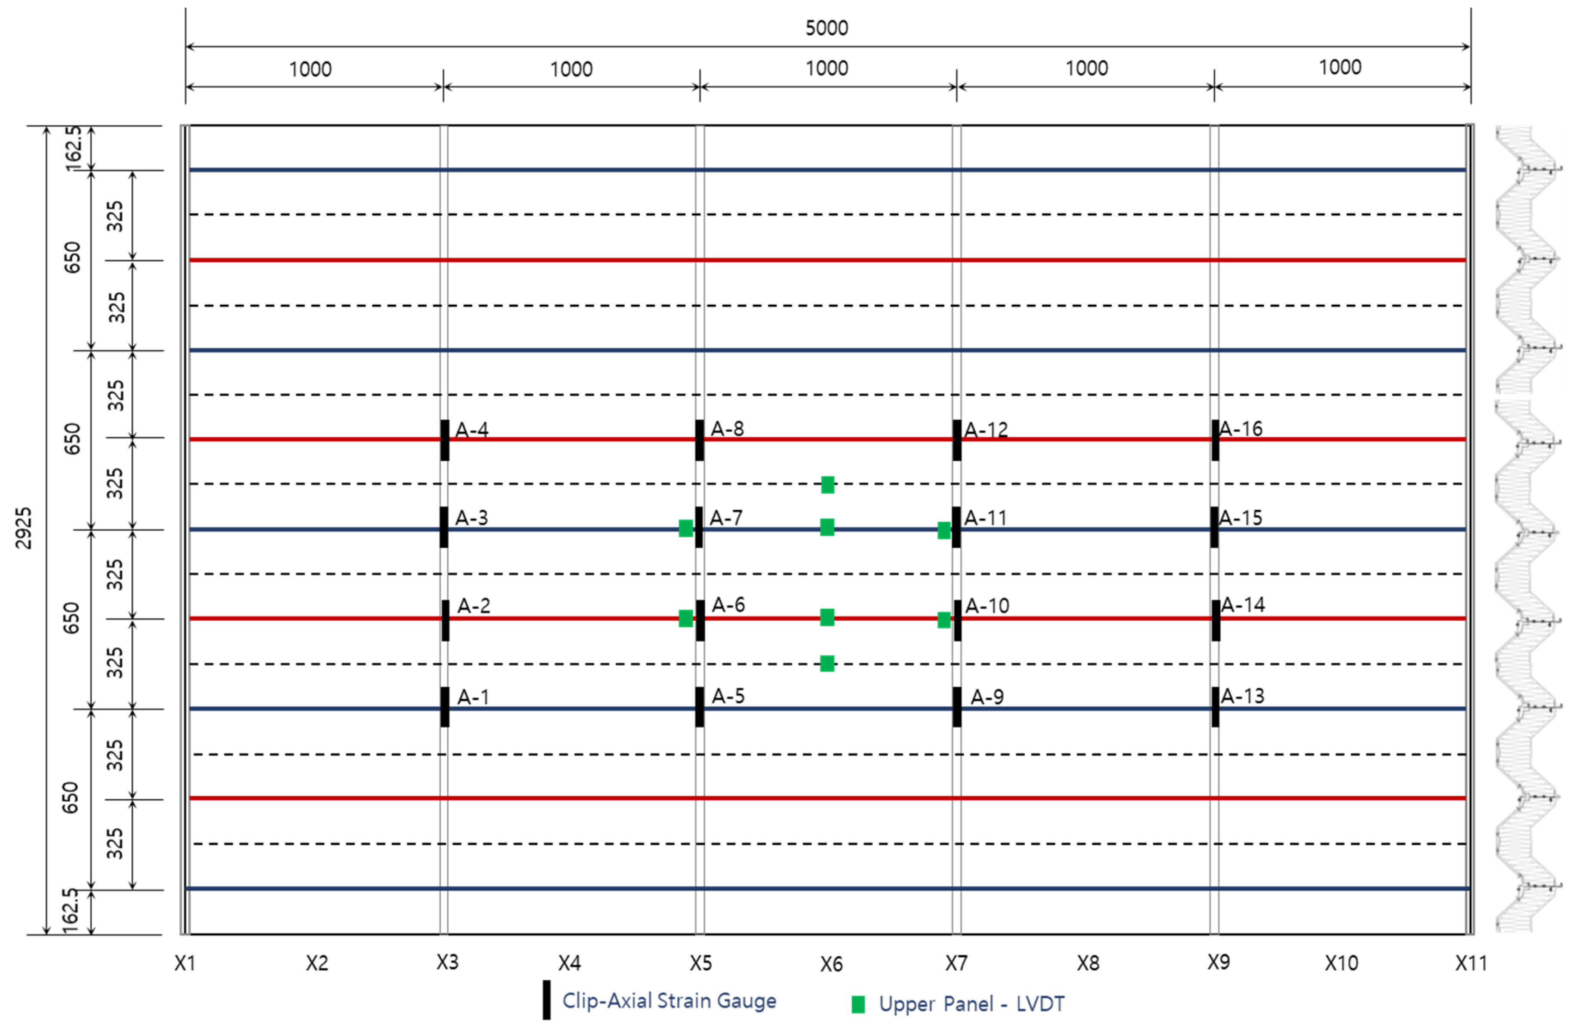
Task: Click the 'X10' axis label
Action: coord(1342,963)
